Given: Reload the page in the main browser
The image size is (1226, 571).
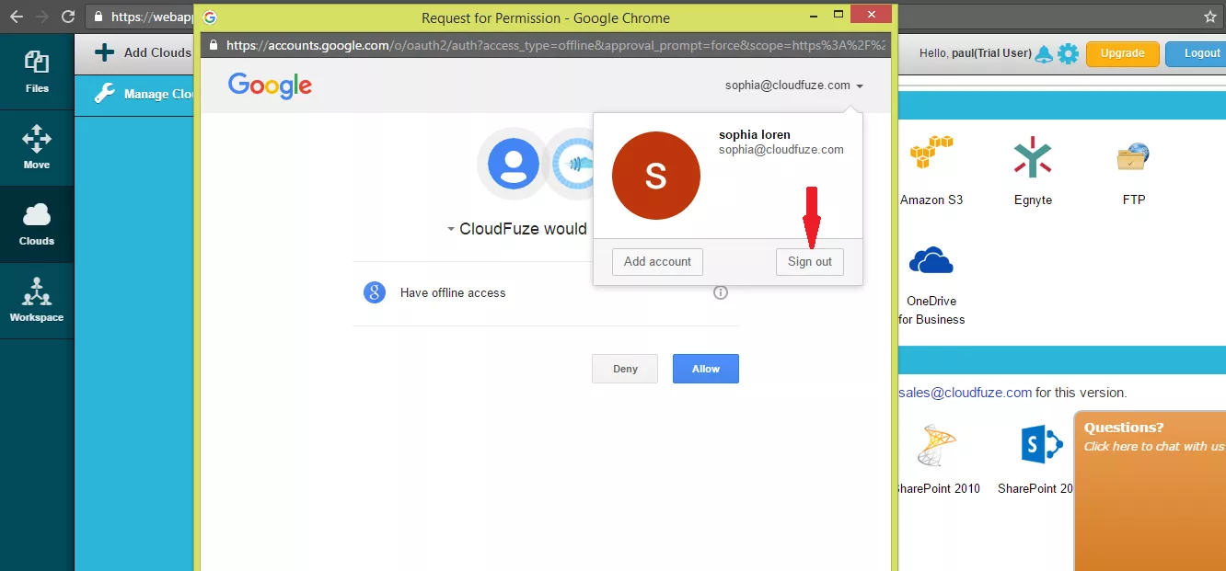Looking at the screenshot, I should [68, 17].
